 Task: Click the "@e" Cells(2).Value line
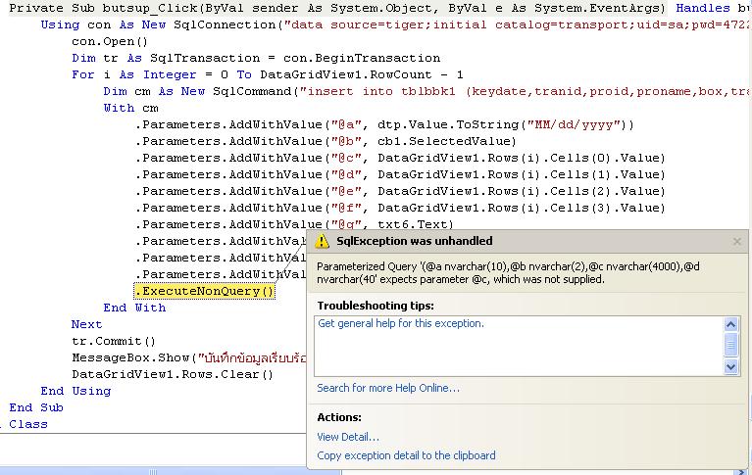(400, 191)
